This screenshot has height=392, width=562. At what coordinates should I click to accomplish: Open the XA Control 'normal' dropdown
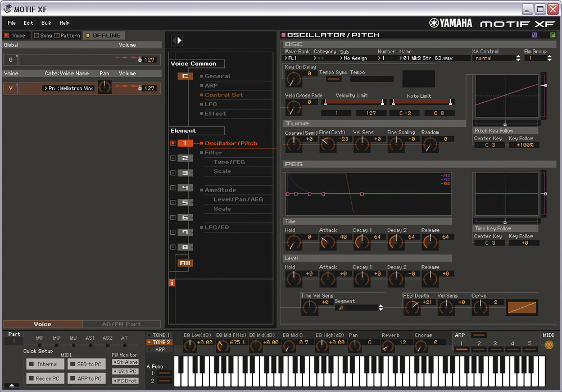[496, 58]
